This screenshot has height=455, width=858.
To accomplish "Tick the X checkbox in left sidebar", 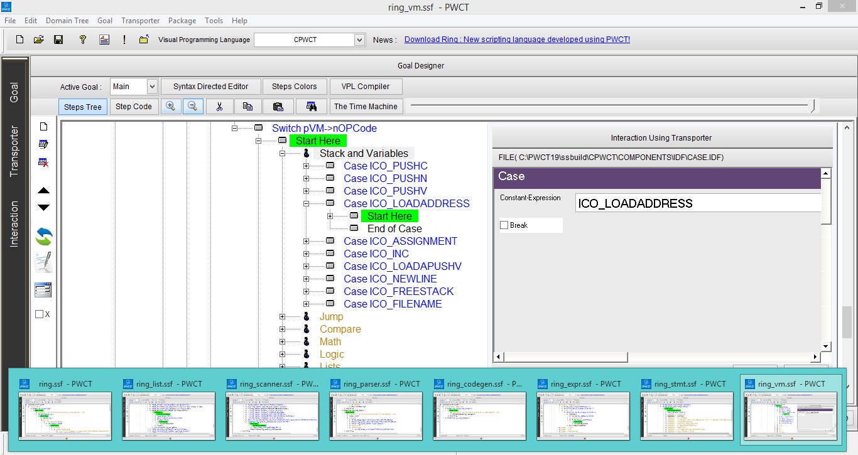I will (x=40, y=314).
